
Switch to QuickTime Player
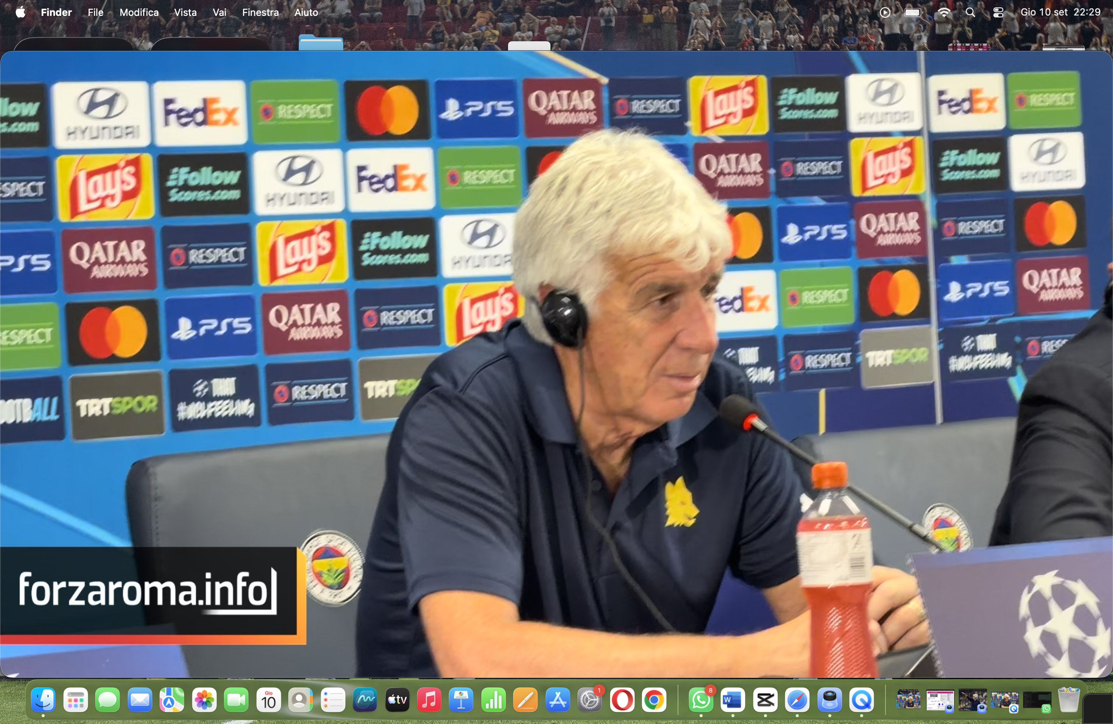(x=861, y=700)
